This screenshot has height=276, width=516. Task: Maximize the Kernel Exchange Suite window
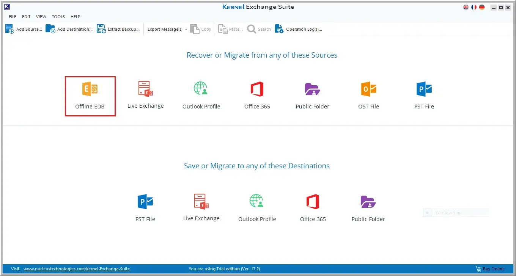[501, 8]
